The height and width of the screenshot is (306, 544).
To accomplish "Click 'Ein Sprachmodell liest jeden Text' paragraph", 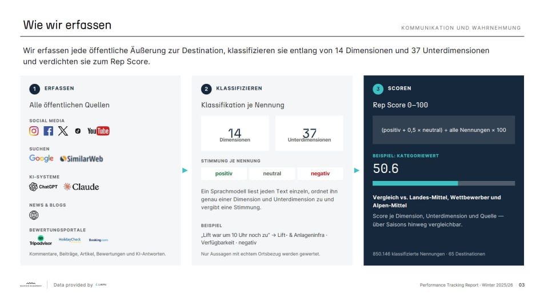I will [x=269, y=199].
